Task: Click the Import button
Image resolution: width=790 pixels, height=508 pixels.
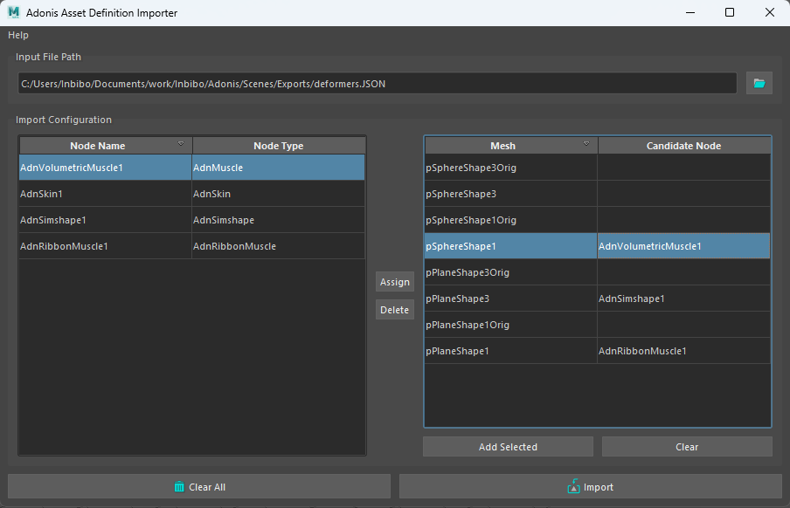Action: [591, 486]
